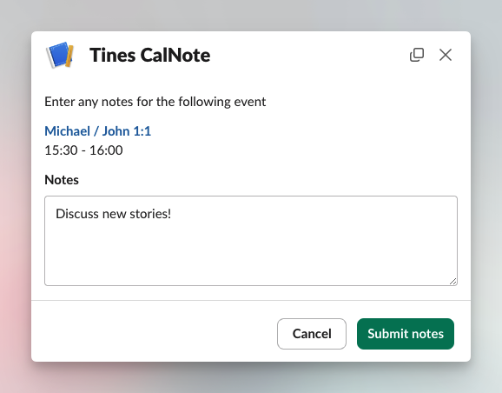Image resolution: width=502 pixels, height=393 pixels.
Task: Click the footer area left of Cancel
Action: [154, 334]
